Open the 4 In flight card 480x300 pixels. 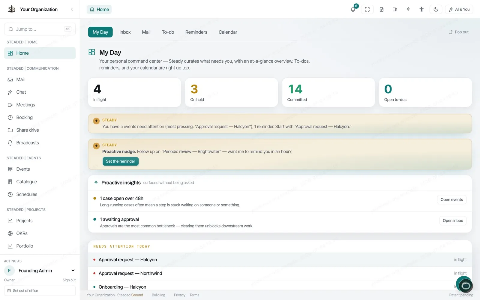[x=134, y=92]
